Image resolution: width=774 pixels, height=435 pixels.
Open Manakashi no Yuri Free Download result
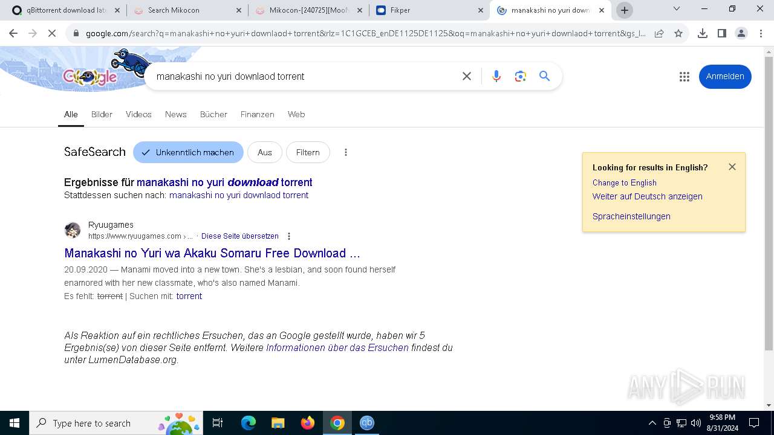tap(212, 253)
